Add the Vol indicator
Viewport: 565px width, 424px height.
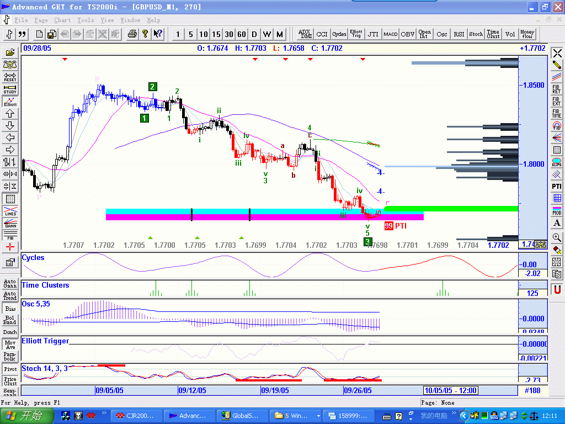point(510,34)
